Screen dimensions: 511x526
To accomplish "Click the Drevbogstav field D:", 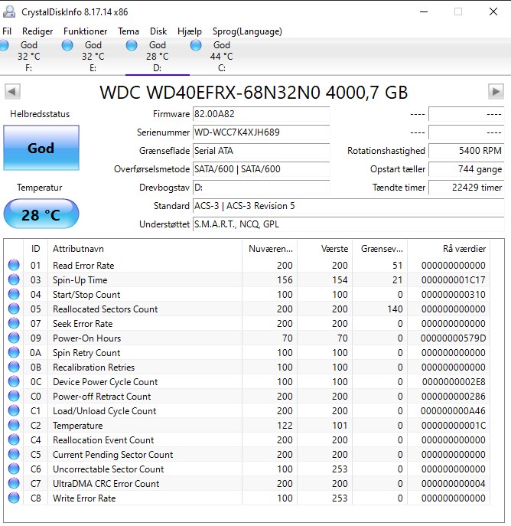I will tap(262, 188).
